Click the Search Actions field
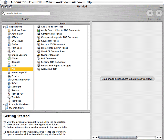164x140 pixels. (26, 13)
